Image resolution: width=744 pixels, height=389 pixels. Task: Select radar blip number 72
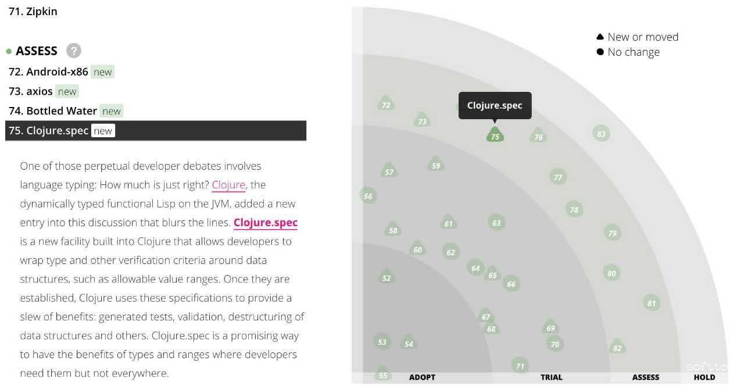point(385,105)
